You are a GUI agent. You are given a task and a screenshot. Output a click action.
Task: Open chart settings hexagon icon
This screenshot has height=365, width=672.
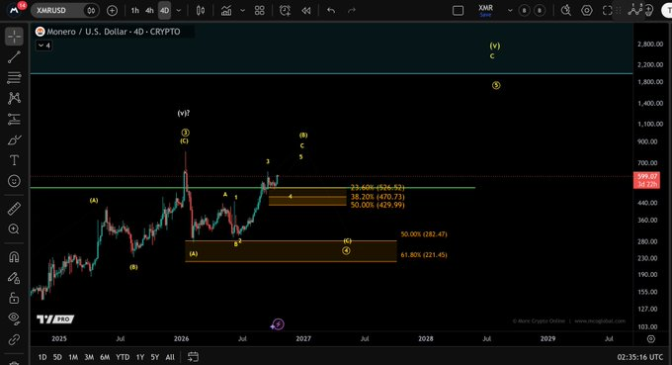coord(587,10)
